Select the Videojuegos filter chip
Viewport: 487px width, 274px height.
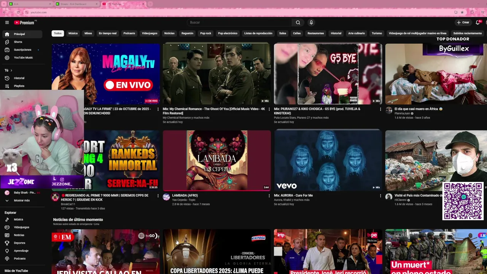pos(150,33)
